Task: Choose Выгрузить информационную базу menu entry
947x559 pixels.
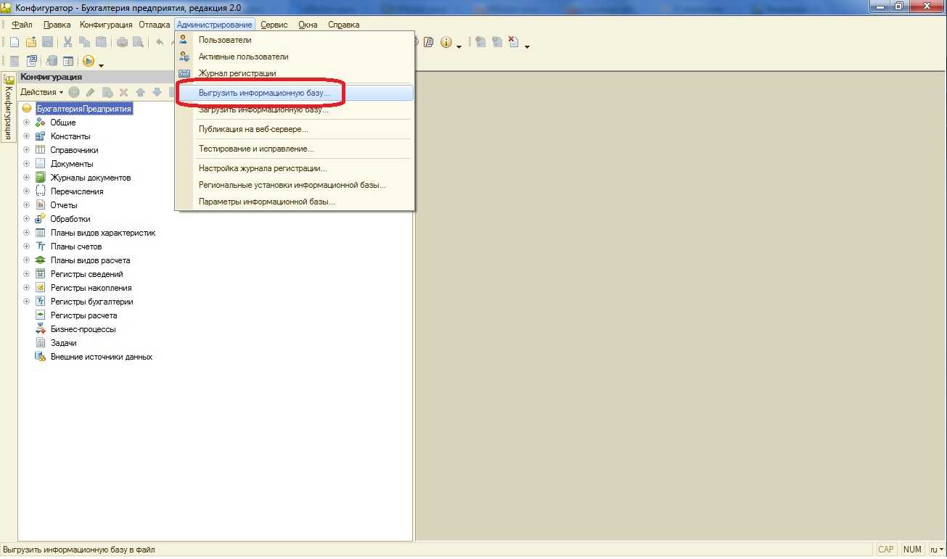Action: pyautogui.click(x=295, y=94)
